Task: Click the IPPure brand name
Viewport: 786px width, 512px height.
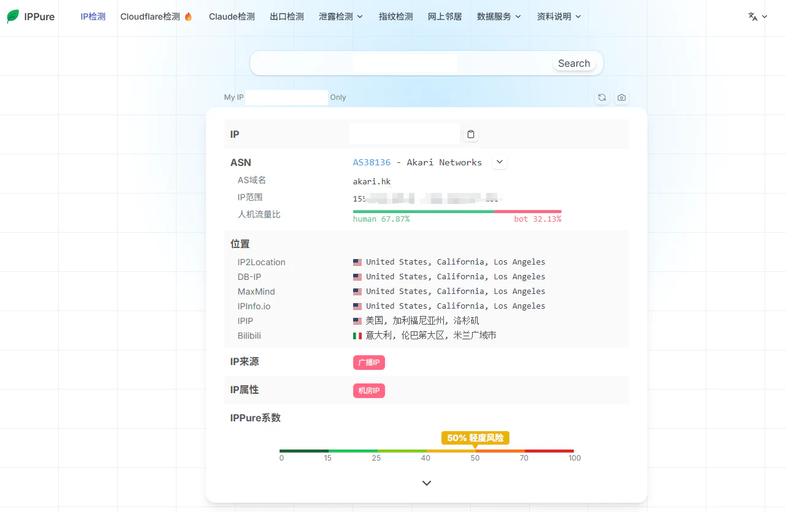Action: tap(39, 17)
